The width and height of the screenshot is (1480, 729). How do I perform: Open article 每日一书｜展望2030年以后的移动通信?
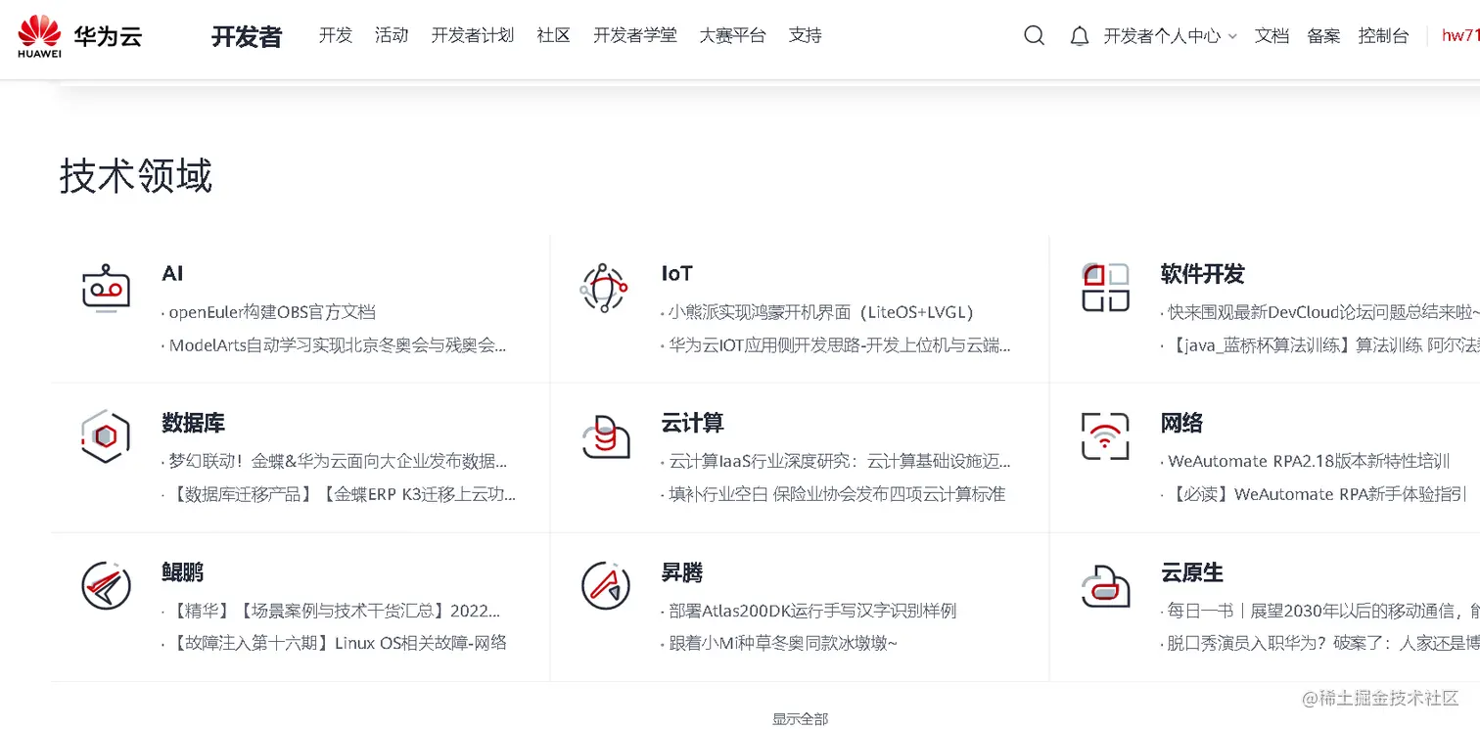(x=1323, y=611)
